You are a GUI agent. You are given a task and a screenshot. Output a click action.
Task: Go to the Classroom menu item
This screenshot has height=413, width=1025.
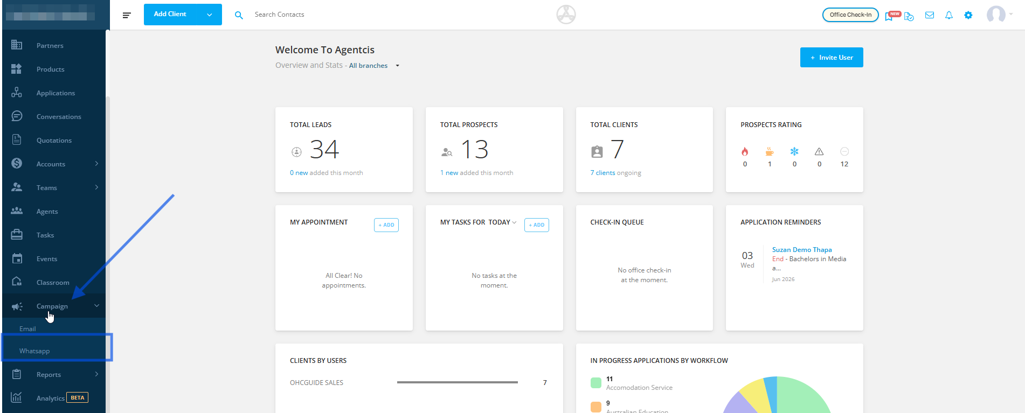coord(53,282)
